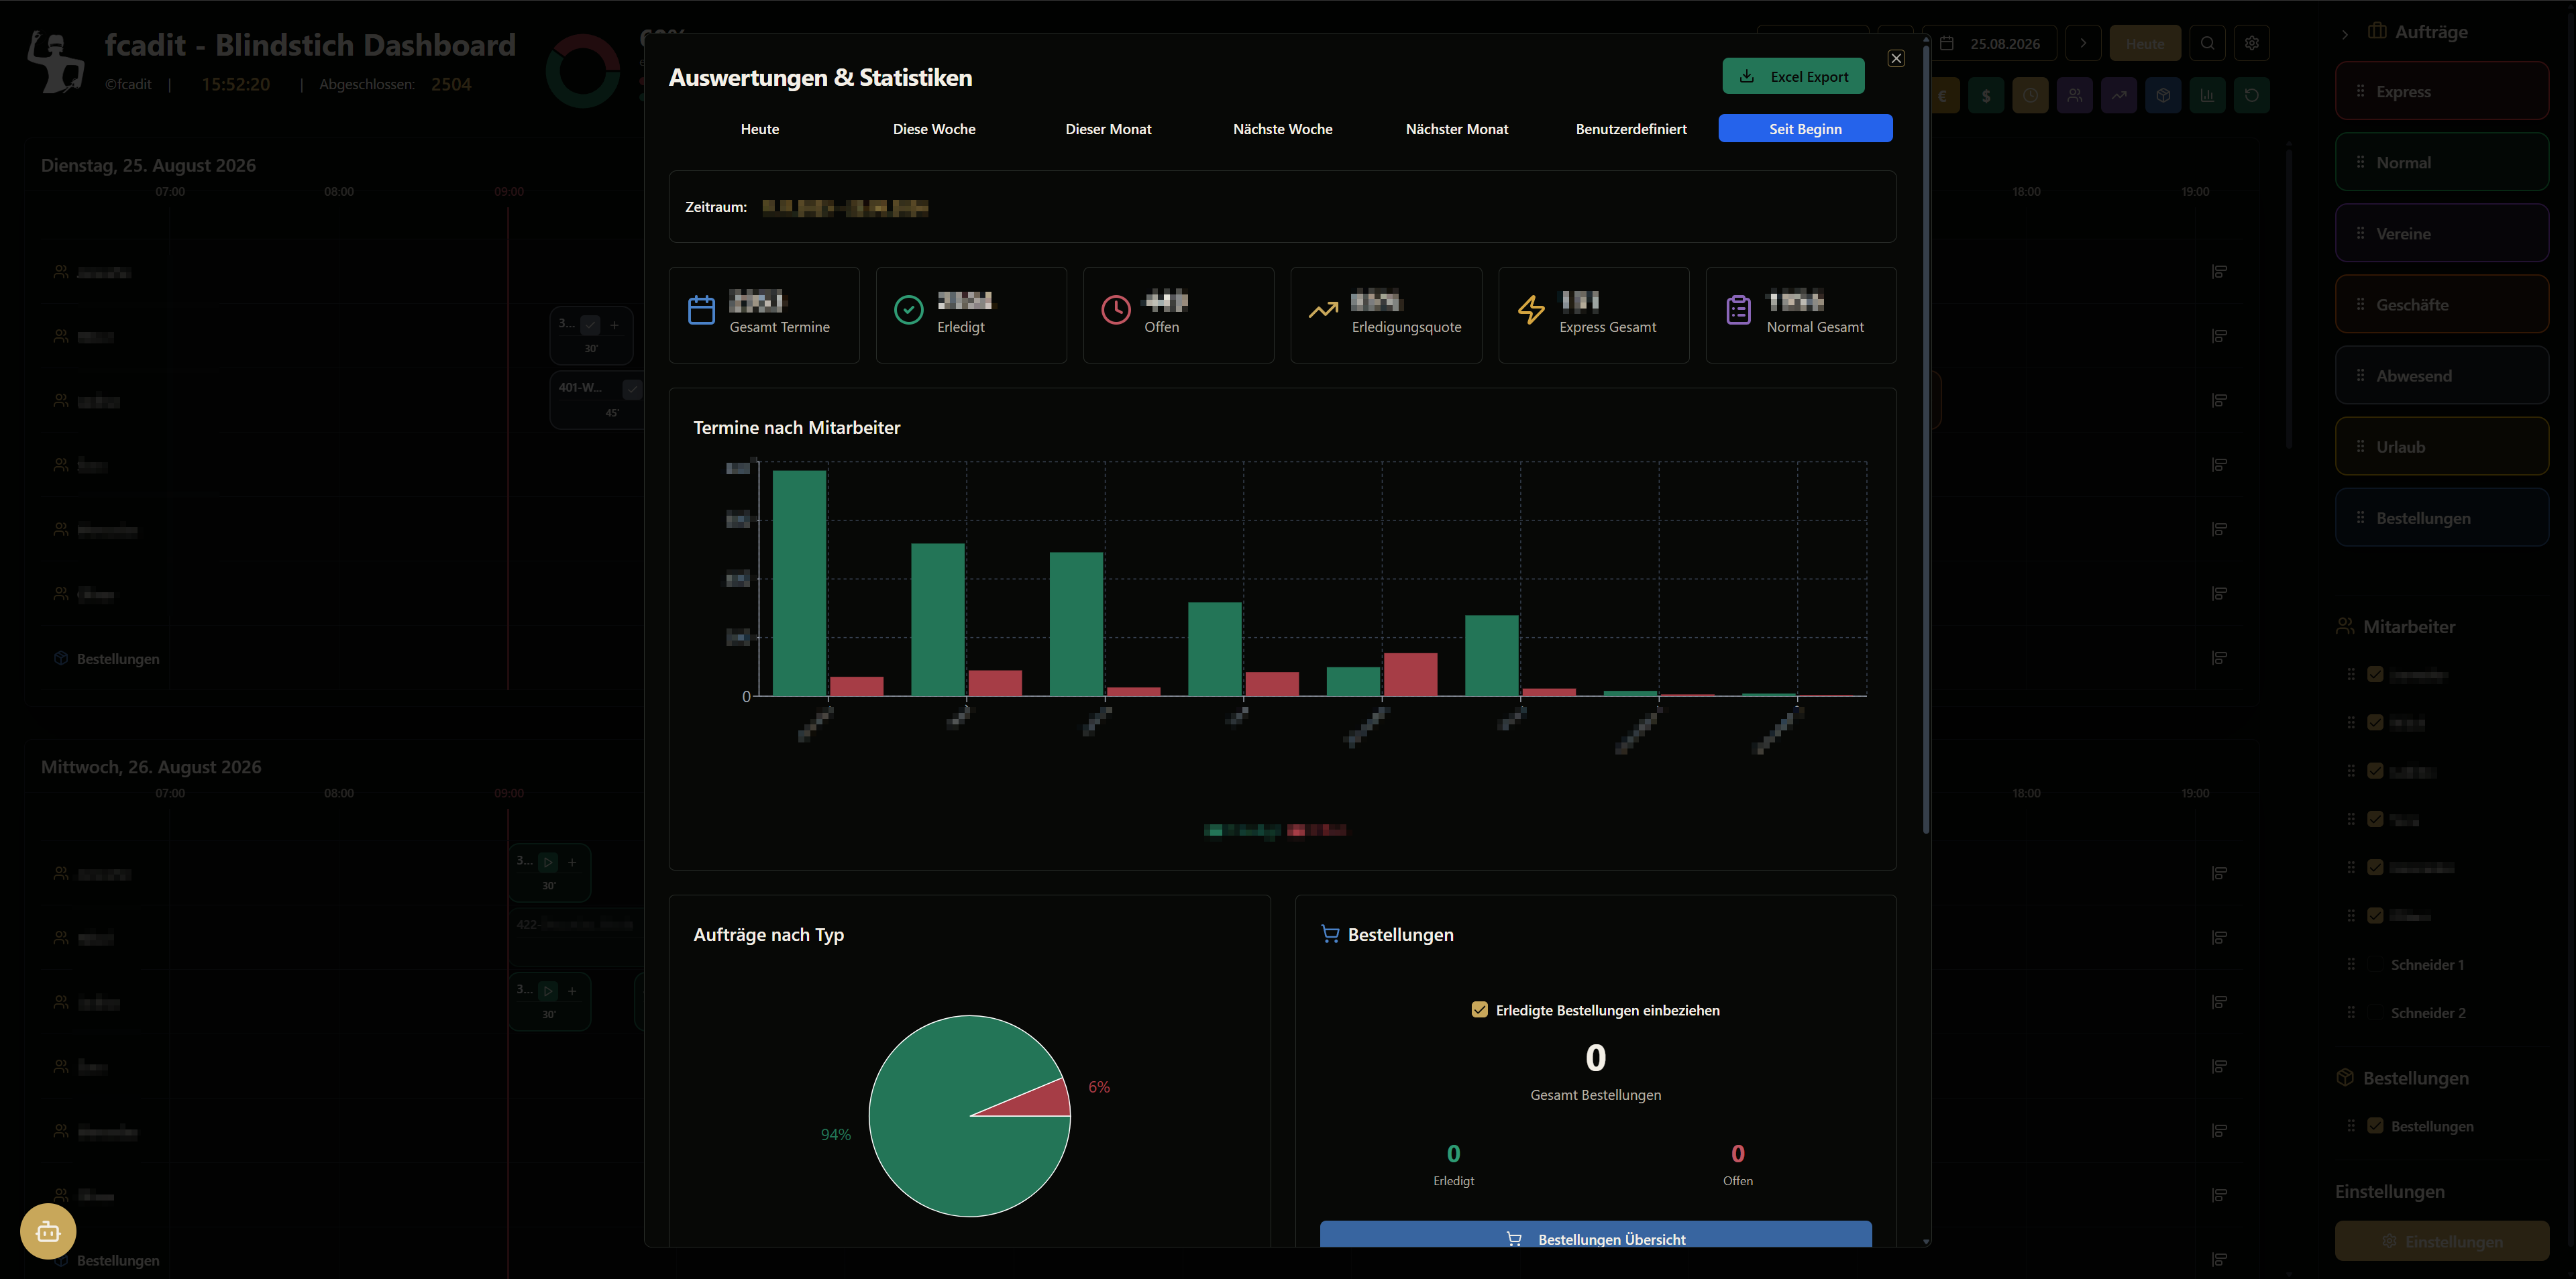The image size is (2576, 1279).
Task: Select the Diese Woche tab
Action: point(933,128)
